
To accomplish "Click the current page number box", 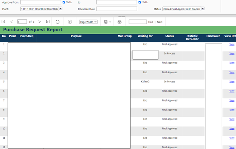I will (x=22, y=22).
